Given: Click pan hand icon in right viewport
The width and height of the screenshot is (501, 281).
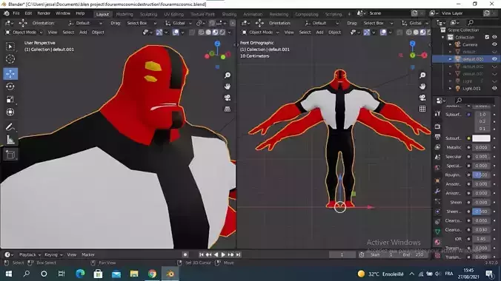Looking at the screenshot, I should (422, 87).
